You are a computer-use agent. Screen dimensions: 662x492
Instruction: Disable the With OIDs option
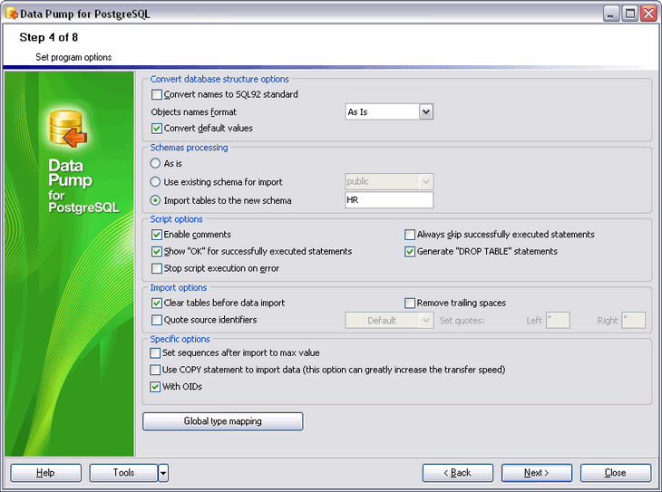(157, 387)
